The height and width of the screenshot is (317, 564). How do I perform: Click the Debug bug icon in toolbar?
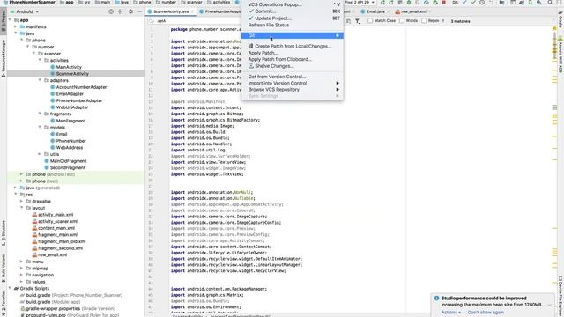tap(409, 3)
